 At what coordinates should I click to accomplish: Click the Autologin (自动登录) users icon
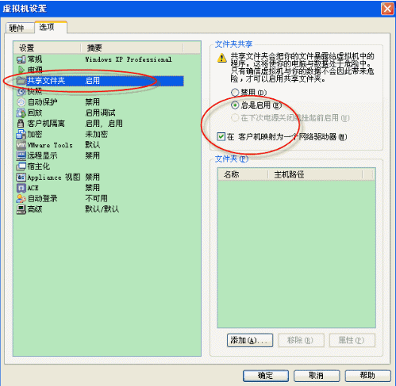[x=21, y=198]
